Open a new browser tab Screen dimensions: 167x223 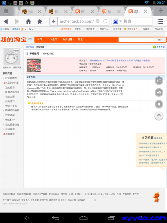pos(161,10)
